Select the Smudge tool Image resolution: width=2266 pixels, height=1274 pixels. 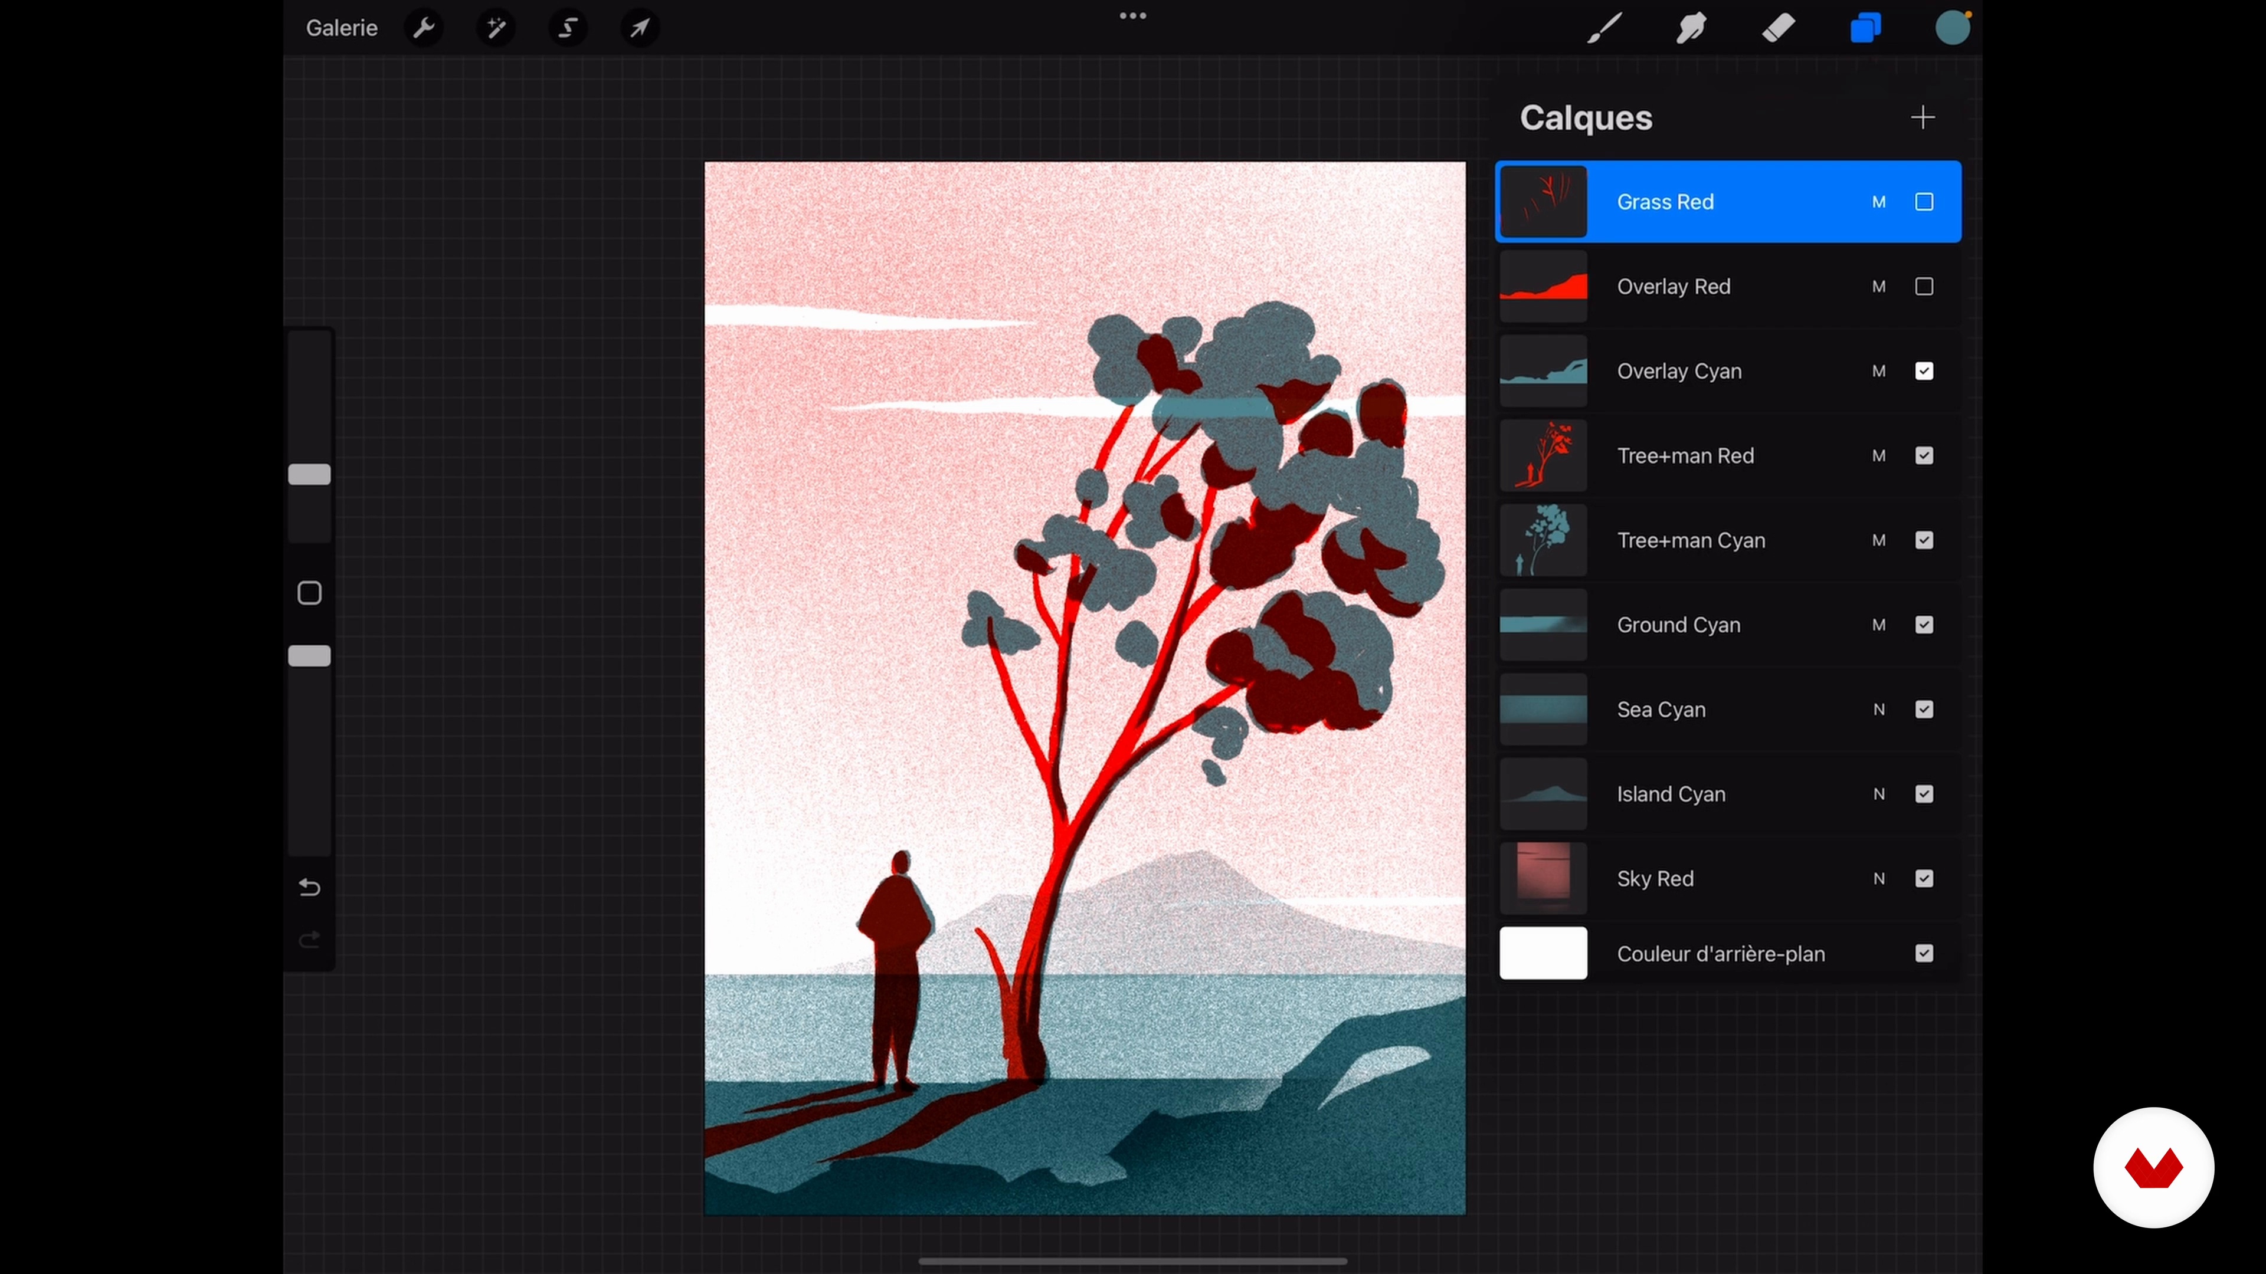click(1691, 28)
